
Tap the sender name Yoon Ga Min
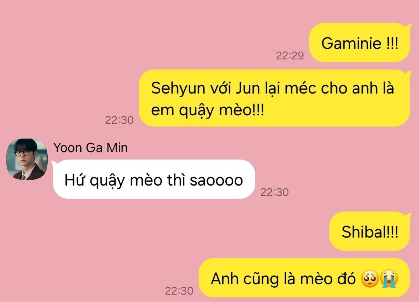point(90,148)
